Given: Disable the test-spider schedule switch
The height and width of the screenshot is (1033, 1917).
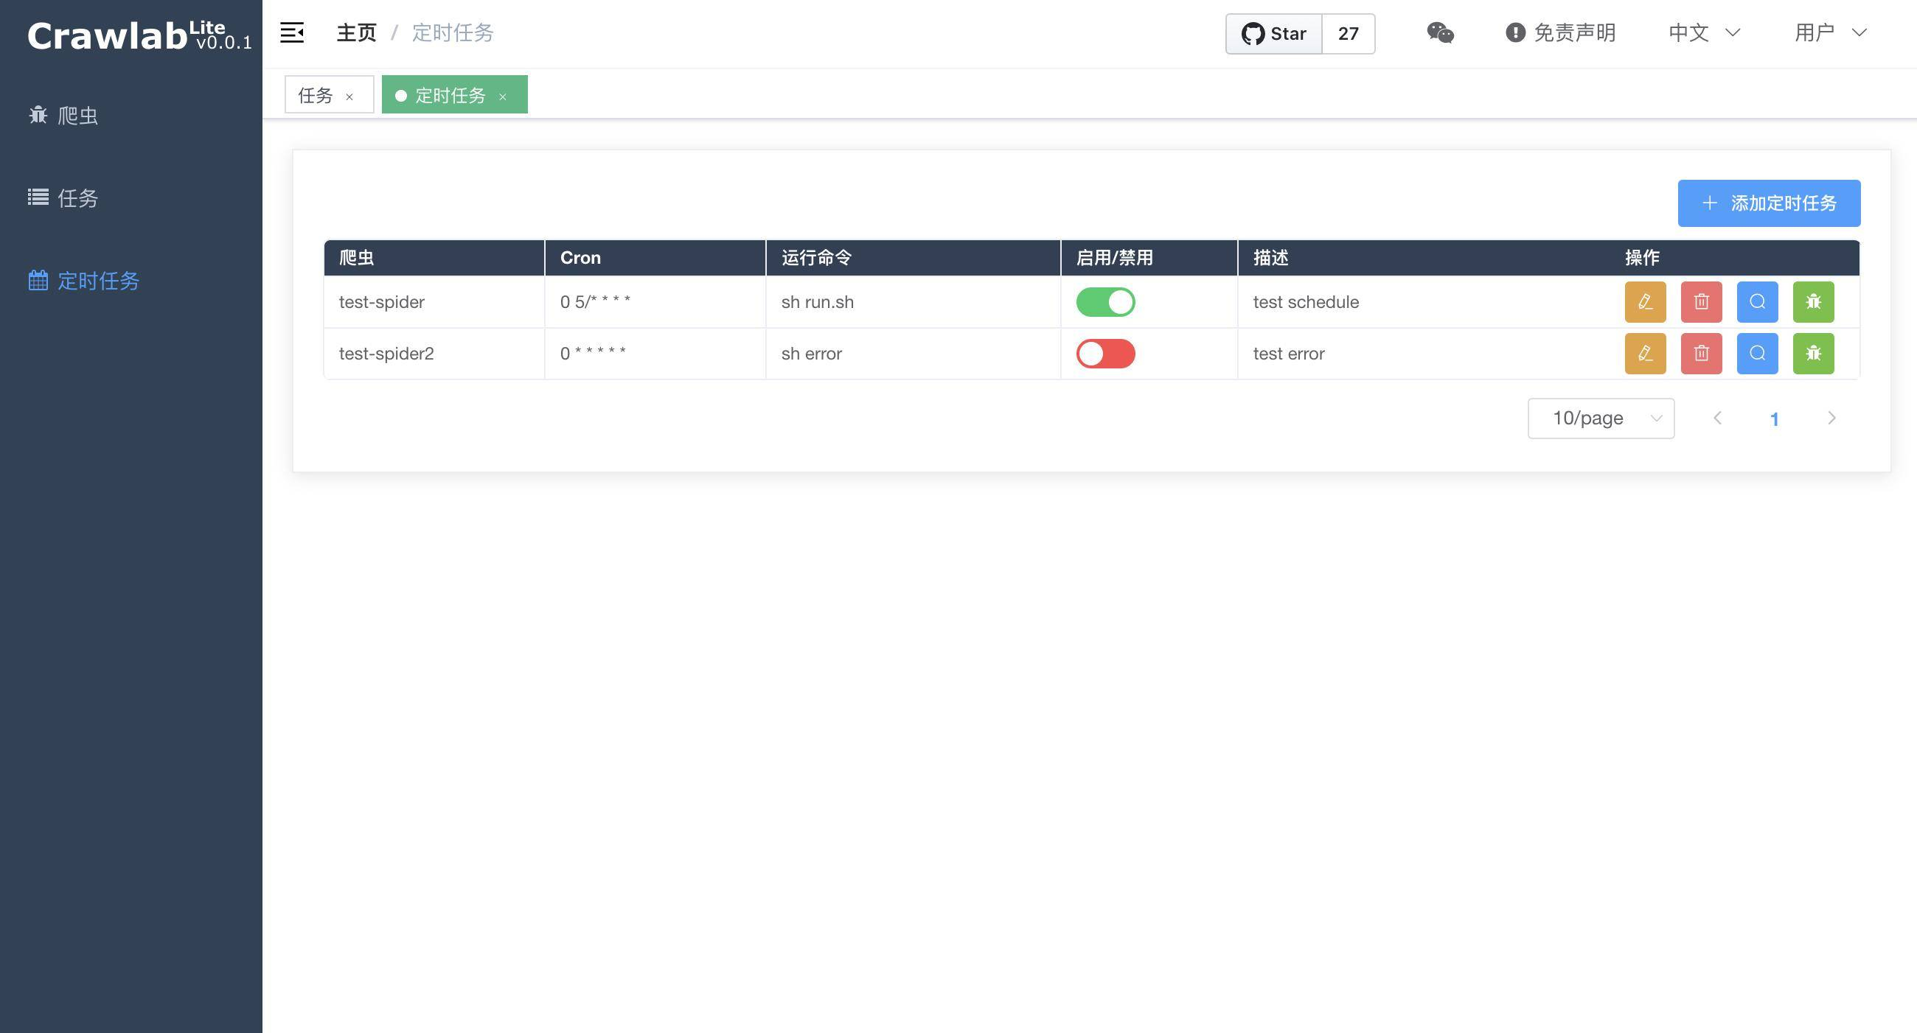Looking at the screenshot, I should point(1105,302).
